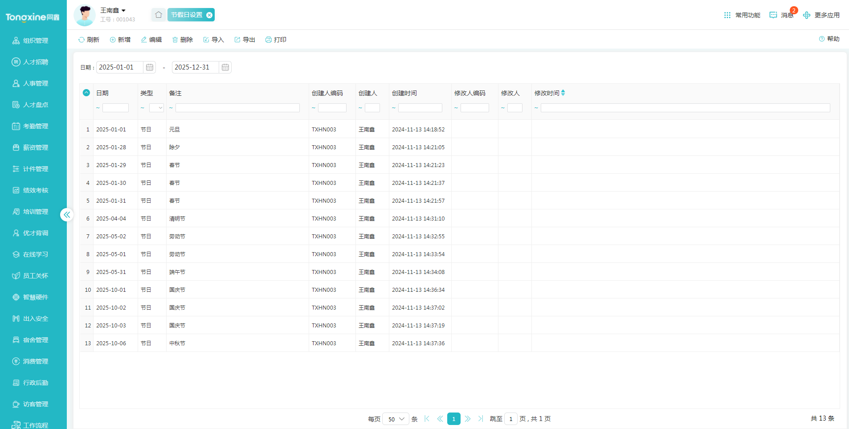Open the 帮助 help link
The image size is (849, 429).
[x=829, y=39]
